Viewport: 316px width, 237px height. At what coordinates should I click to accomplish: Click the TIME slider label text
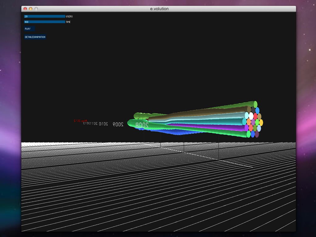[68, 22]
